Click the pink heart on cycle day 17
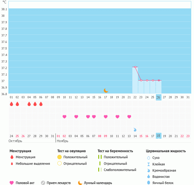 (106, 117)
